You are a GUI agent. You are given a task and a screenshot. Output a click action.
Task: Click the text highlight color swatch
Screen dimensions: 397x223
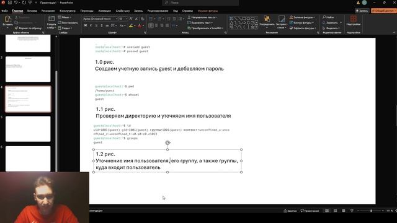131,26
